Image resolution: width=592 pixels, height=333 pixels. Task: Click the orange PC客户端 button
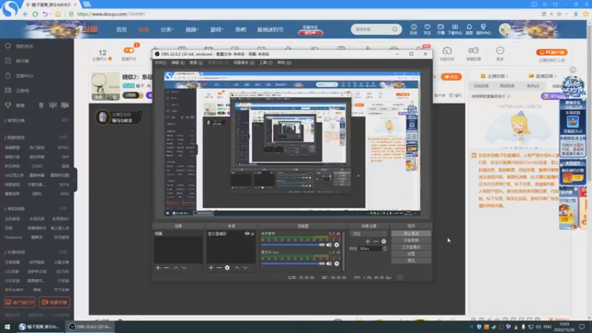[551, 52]
